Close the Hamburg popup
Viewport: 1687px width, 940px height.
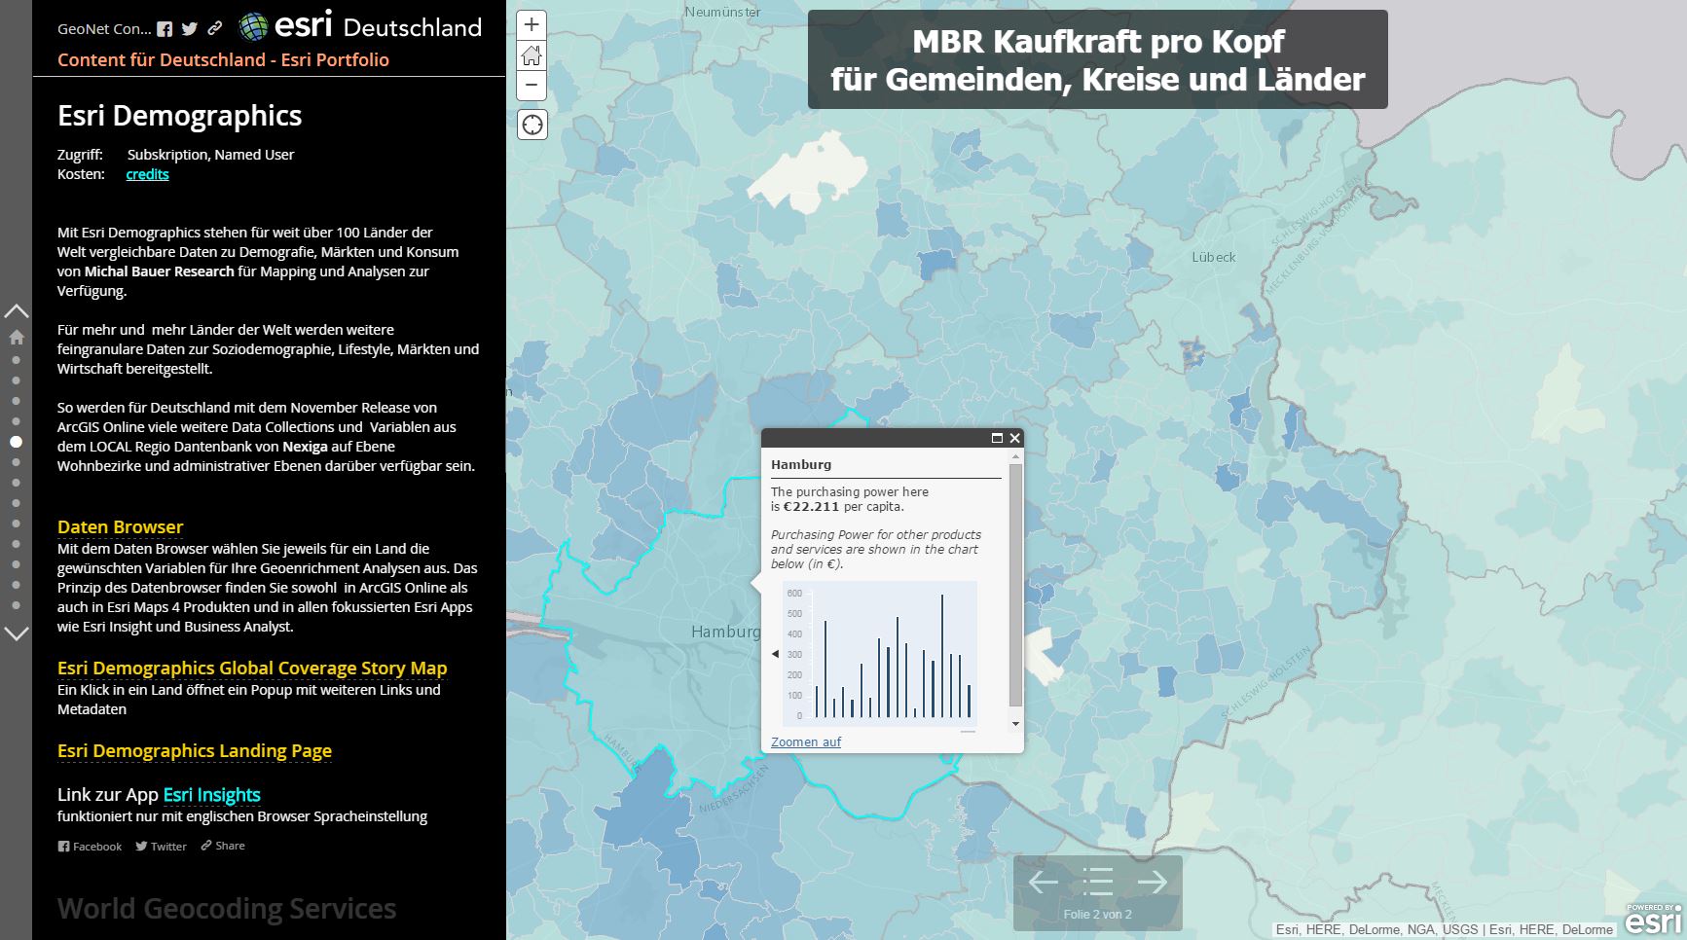[x=1014, y=438]
